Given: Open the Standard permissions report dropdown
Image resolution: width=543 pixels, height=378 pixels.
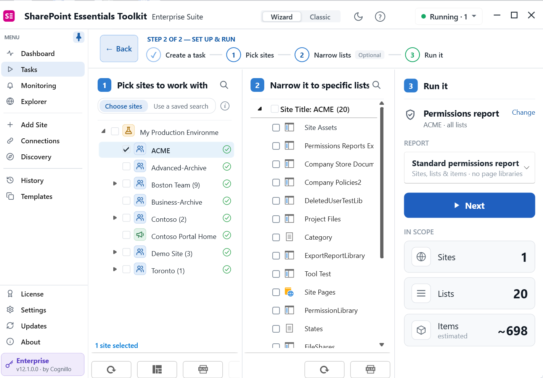Looking at the screenshot, I should pos(469,168).
